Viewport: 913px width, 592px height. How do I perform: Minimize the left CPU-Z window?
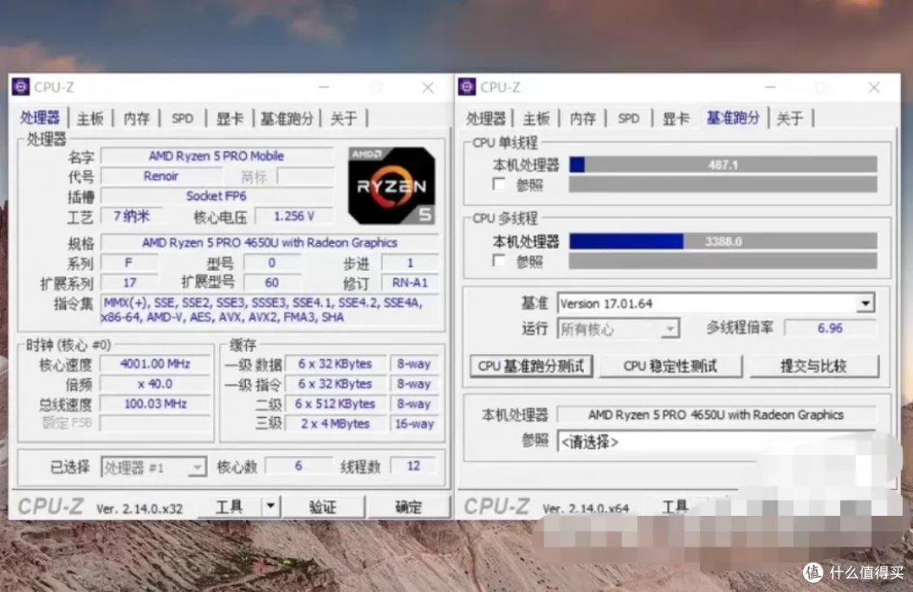(325, 87)
